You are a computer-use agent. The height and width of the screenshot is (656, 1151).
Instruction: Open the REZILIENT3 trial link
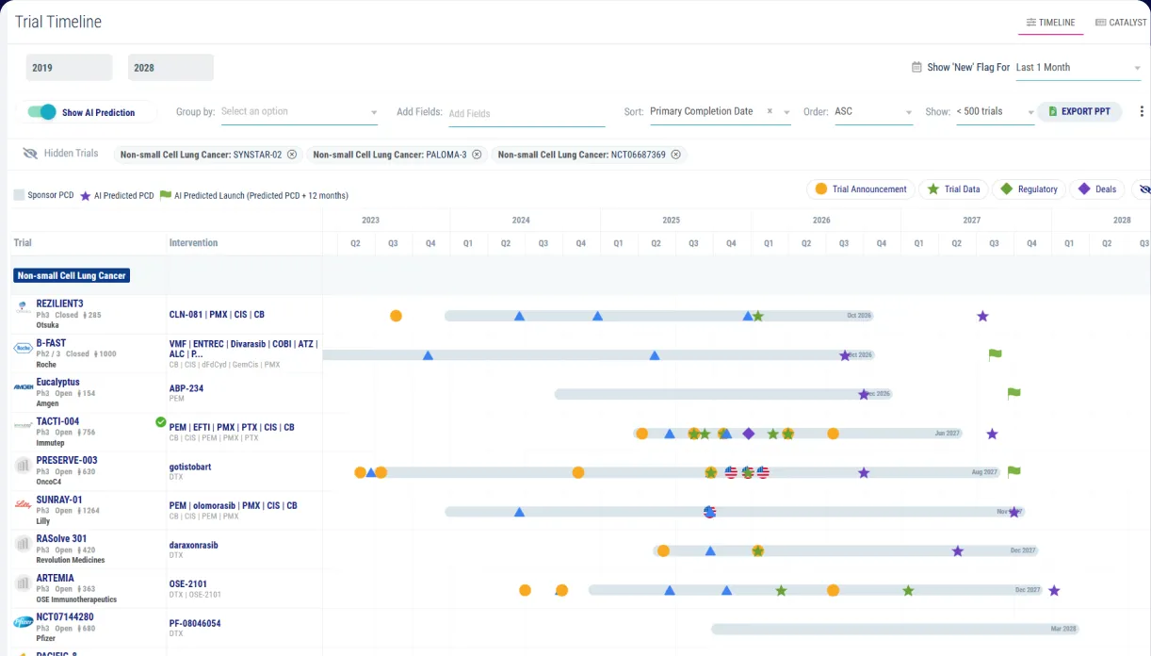[59, 303]
